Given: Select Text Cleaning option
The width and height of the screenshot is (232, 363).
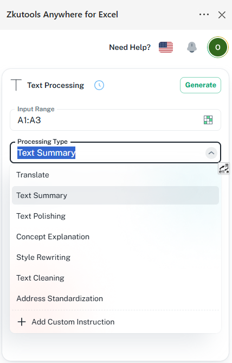Looking at the screenshot, I should point(115,278).
